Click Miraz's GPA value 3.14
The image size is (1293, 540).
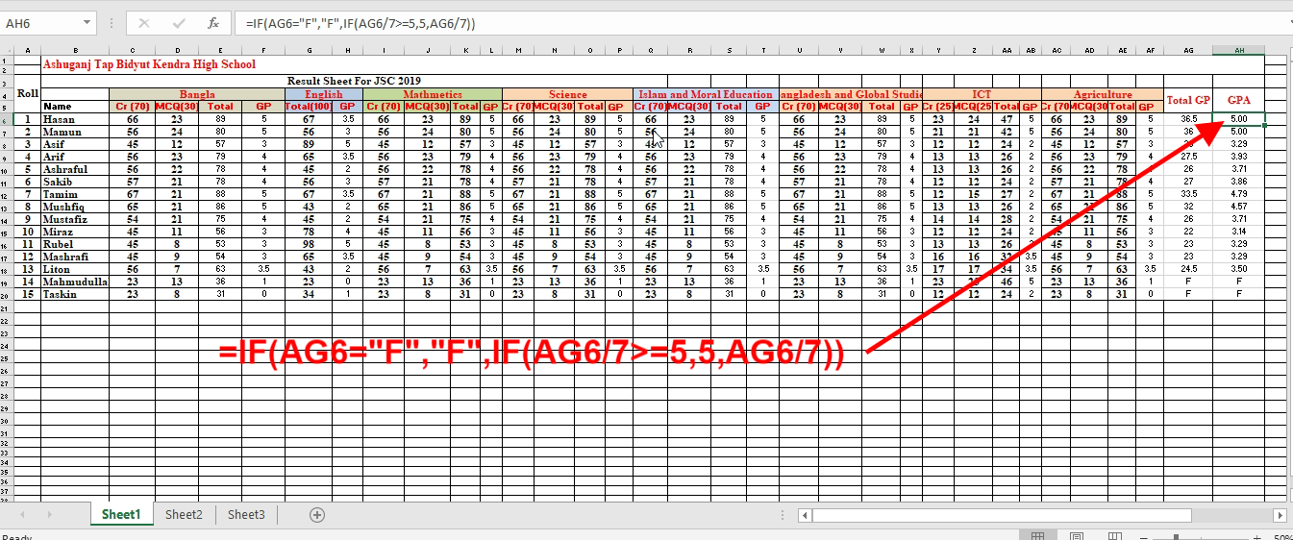[1239, 232]
